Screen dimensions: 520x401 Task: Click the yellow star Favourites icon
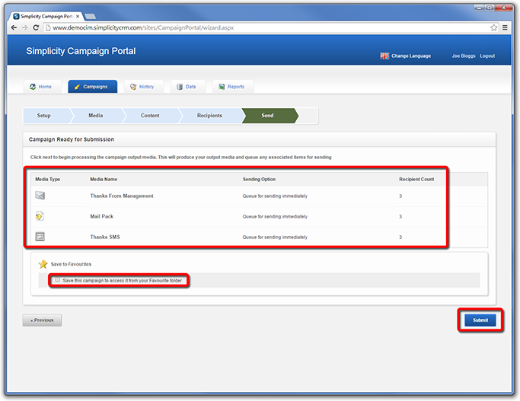(43, 264)
